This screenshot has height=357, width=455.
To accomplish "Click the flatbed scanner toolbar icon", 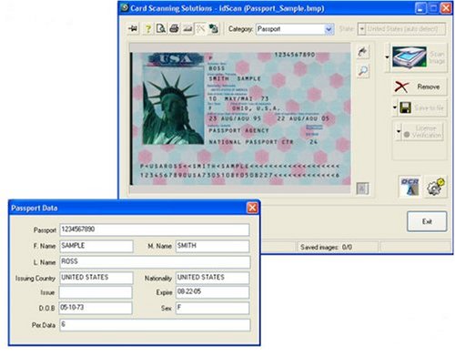I will (x=187, y=29).
